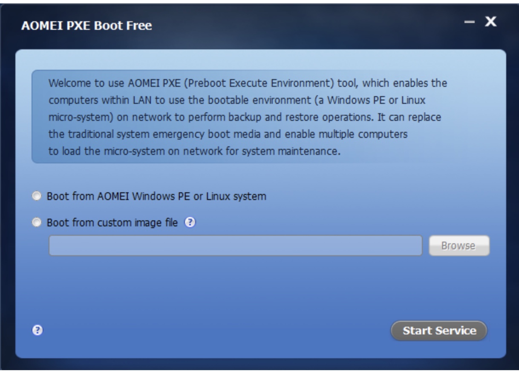Start the PXE service
Screen dimensions: 519x371
tap(439, 331)
